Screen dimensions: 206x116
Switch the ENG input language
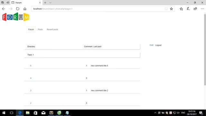click(183, 113)
